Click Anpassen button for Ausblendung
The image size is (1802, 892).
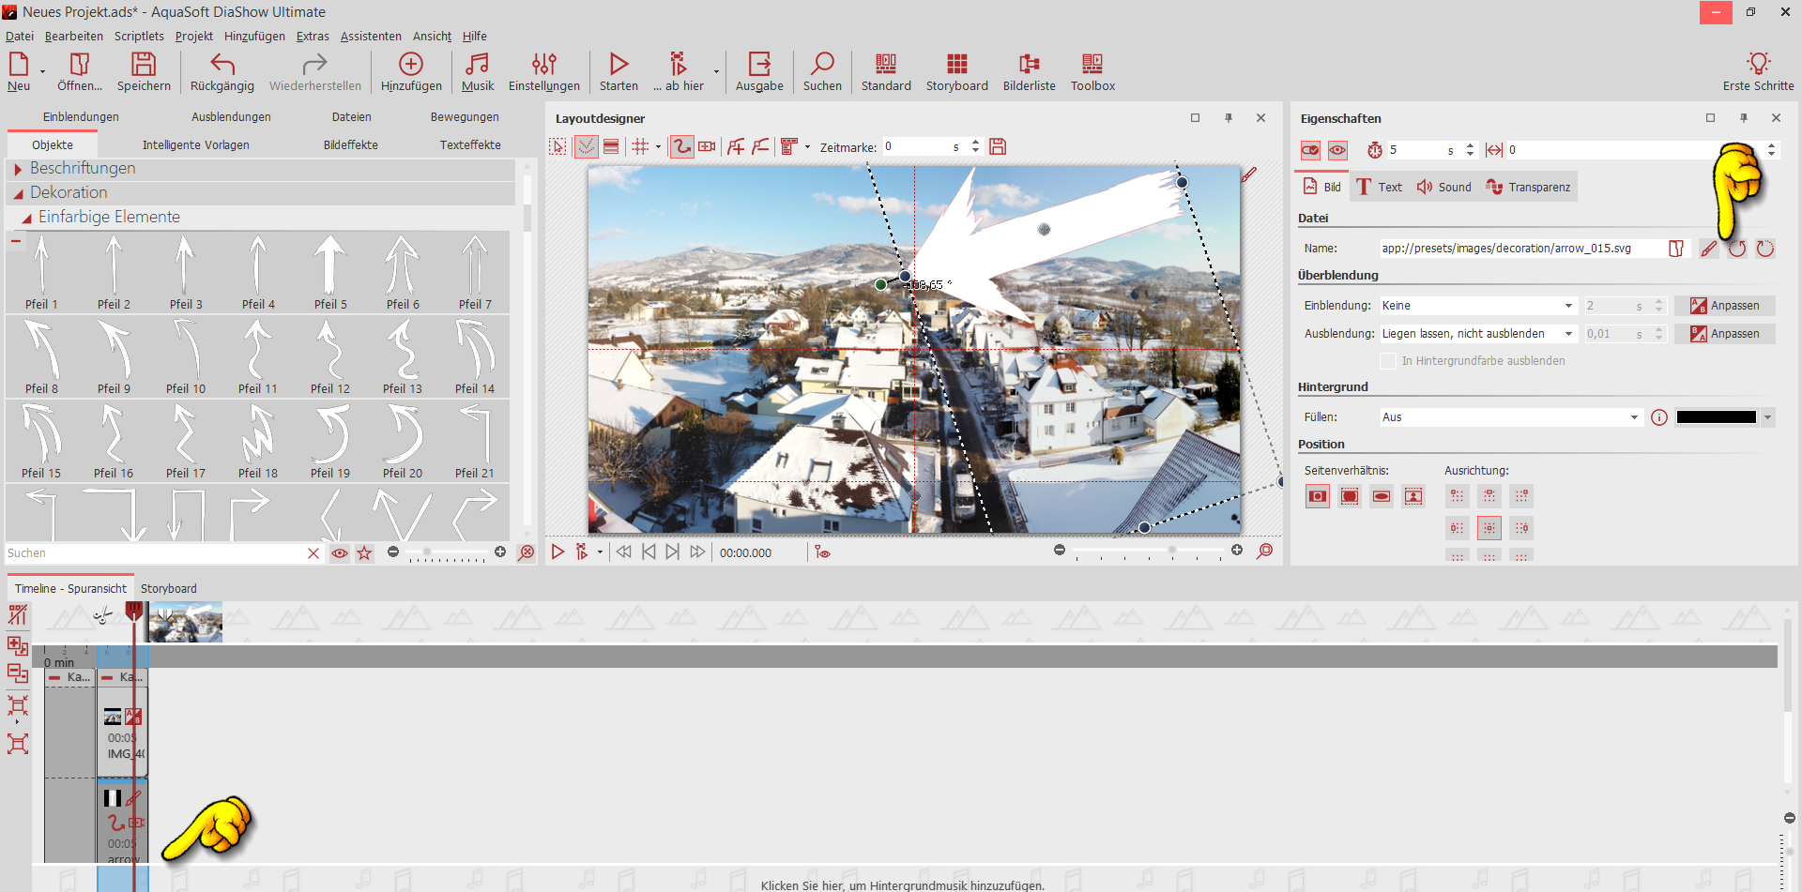coord(1724,334)
